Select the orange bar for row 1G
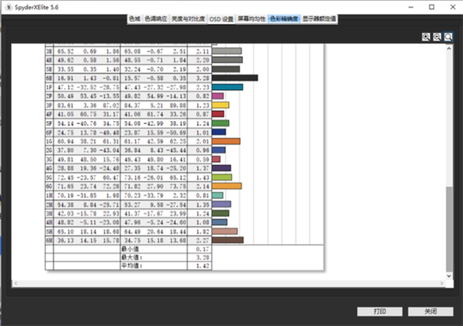The image size is (463, 326). pyautogui.click(x=225, y=142)
